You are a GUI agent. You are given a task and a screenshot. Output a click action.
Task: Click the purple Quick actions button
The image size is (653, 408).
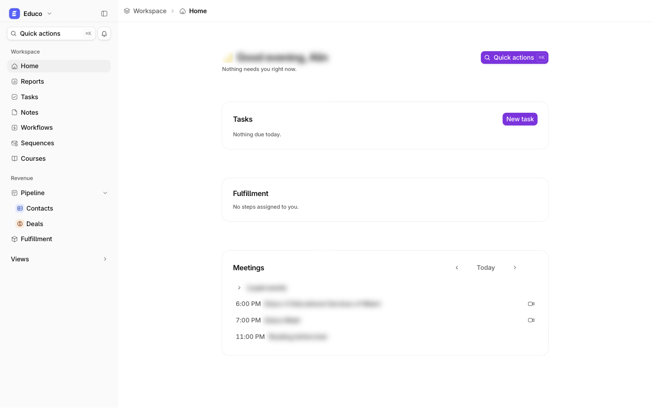coord(514,57)
